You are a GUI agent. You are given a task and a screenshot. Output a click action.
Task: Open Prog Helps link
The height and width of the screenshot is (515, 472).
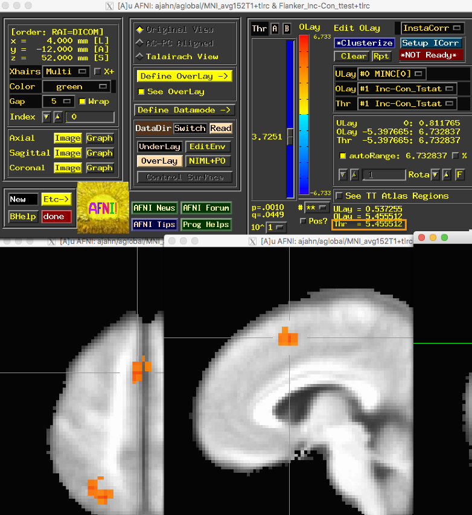206,225
